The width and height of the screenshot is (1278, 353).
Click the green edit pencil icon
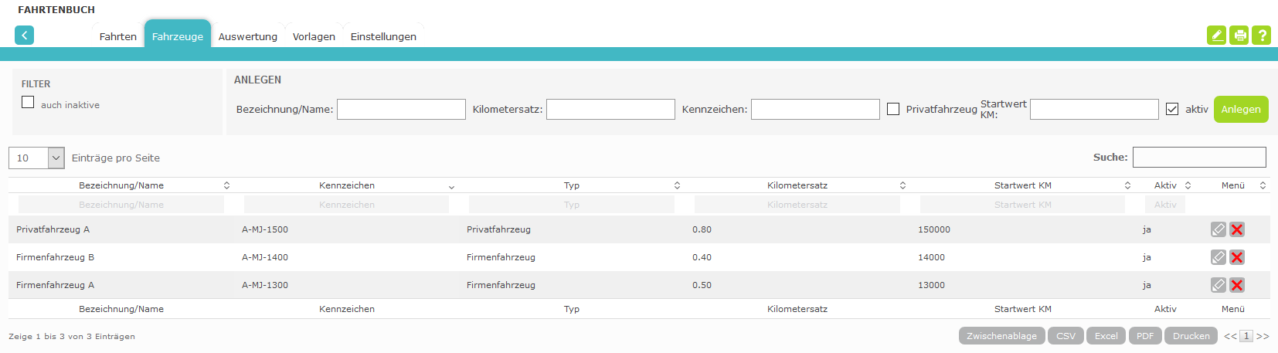[1216, 36]
